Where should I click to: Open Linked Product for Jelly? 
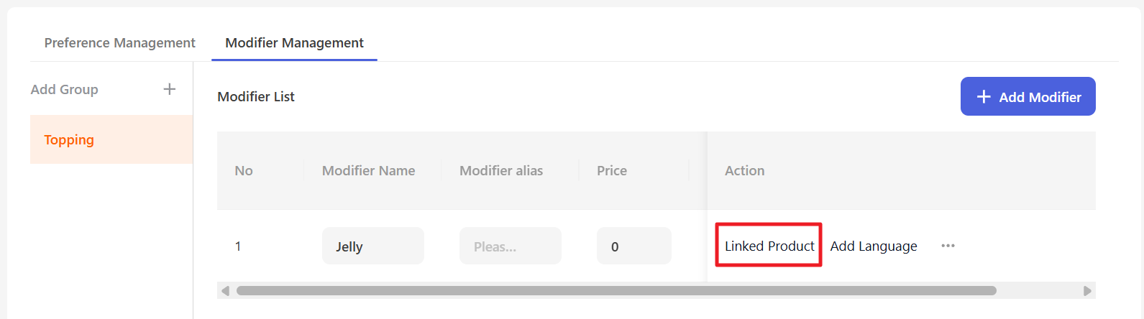(x=769, y=246)
